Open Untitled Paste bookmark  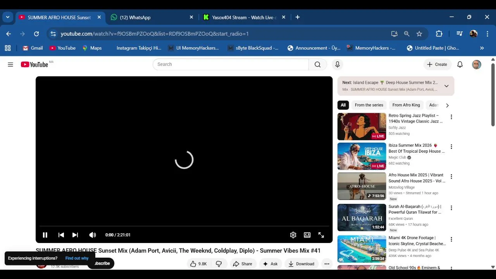(433, 48)
